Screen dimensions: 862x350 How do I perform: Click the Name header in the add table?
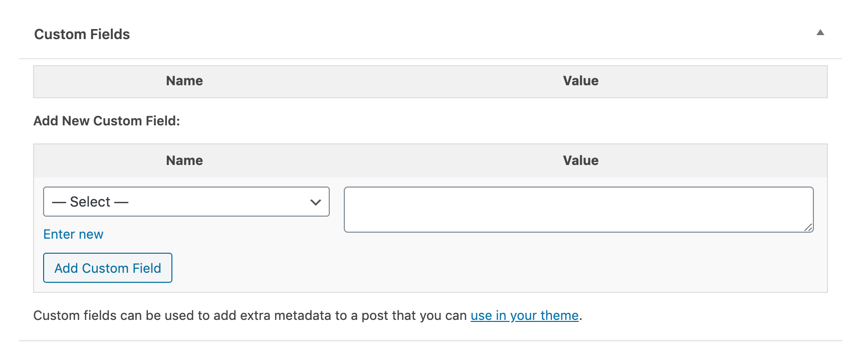(184, 160)
